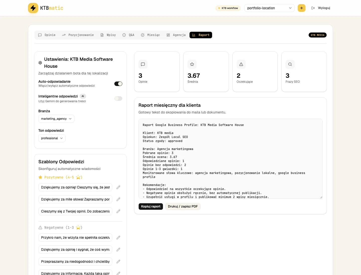Open the Ton odpowiedzi professional dropdown

pos(52,138)
